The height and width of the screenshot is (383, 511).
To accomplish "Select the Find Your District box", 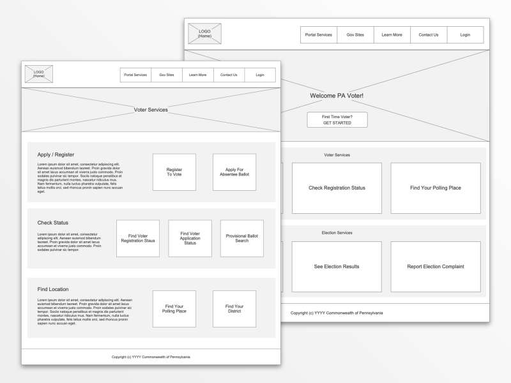I will 234,309.
